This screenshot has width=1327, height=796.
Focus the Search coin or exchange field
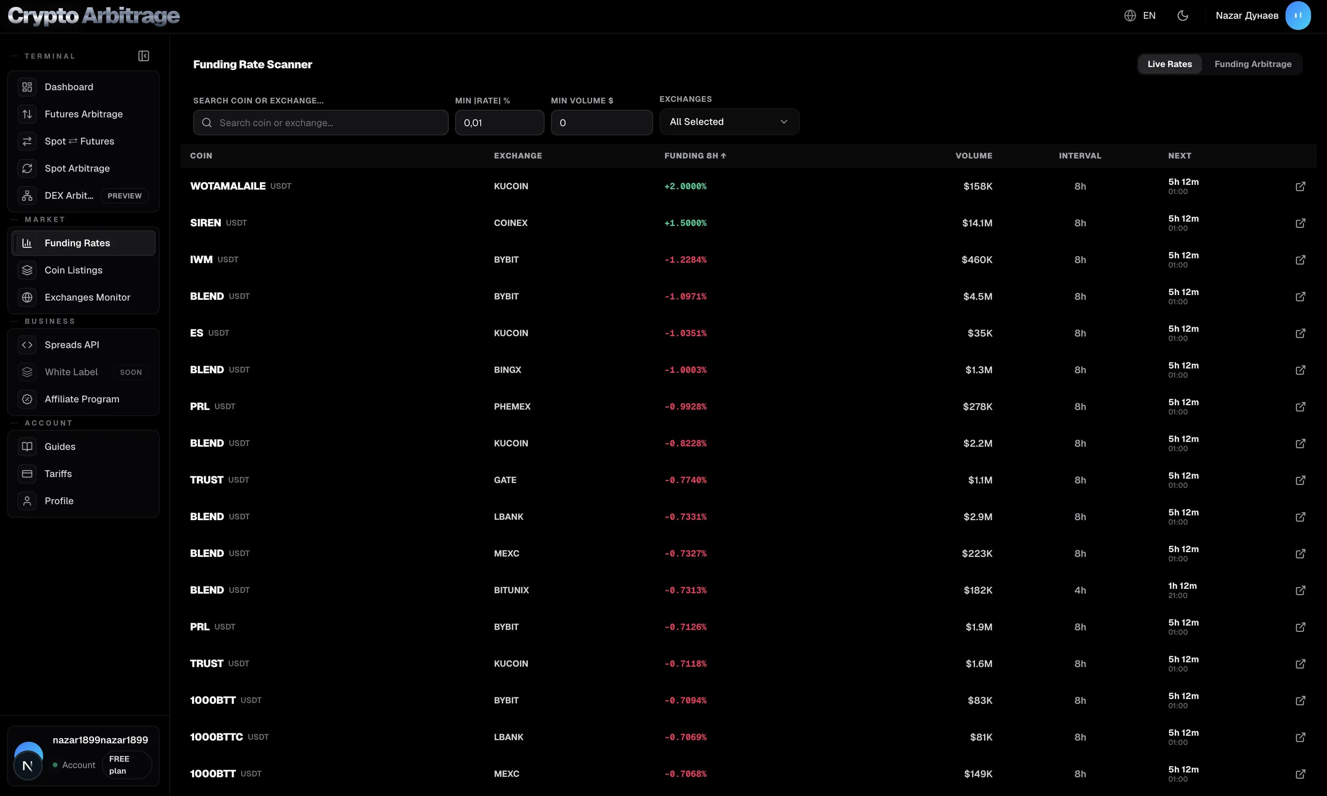[320, 123]
